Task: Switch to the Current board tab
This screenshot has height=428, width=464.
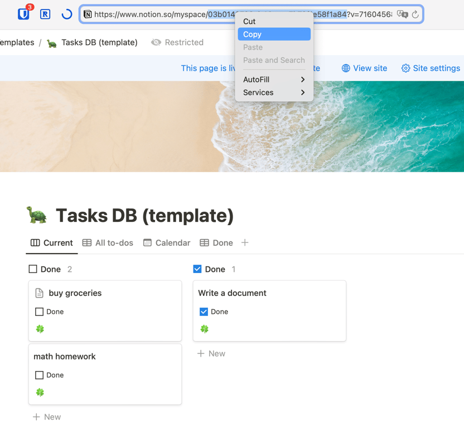Action: [52, 243]
